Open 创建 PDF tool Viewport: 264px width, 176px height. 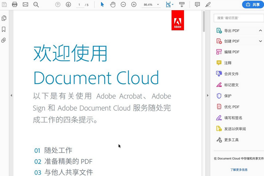point(228,41)
